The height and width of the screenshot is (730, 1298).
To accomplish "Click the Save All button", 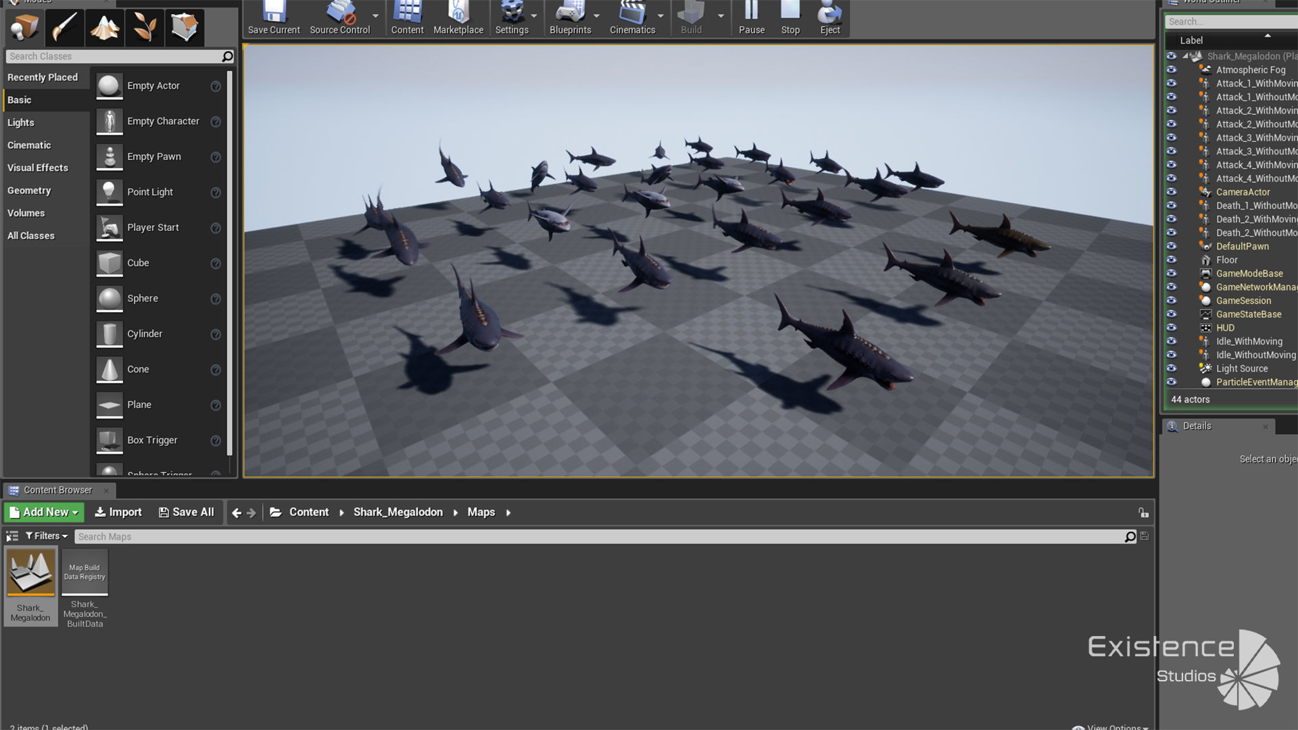I will pos(187,512).
